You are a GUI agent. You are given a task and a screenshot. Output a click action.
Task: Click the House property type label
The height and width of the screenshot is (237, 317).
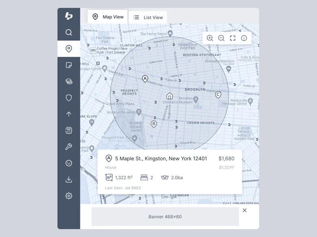click(111, 167)
